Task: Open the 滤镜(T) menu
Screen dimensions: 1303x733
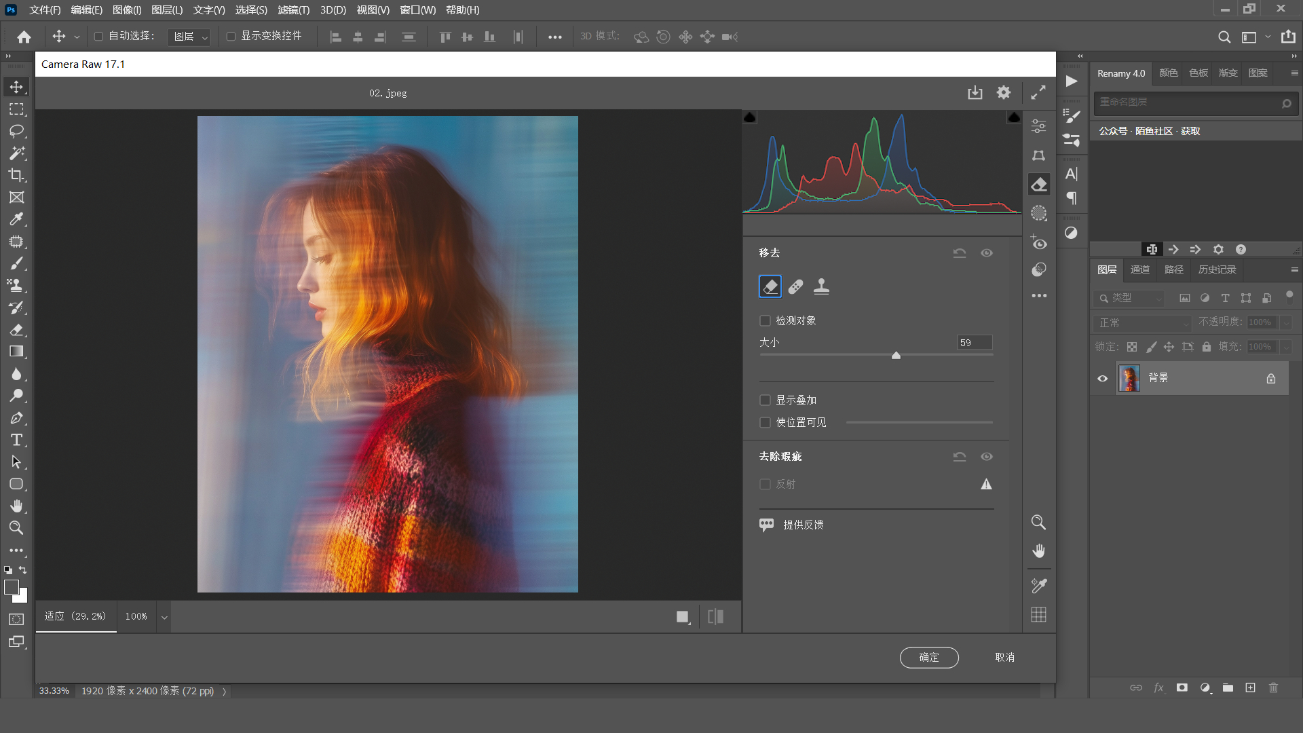Action: [x=293, y=10]
